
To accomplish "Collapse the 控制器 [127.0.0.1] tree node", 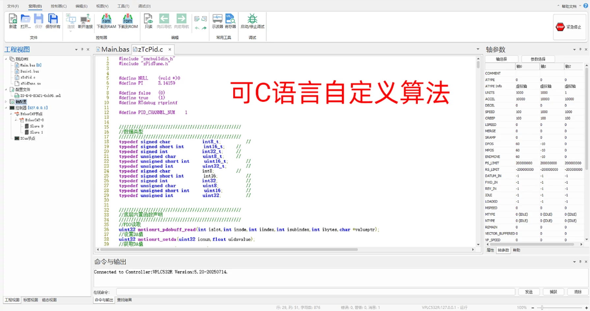I will tap(6, 108).
